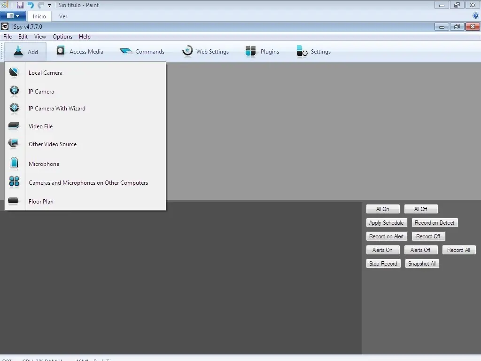
Task: Select IP Camera With Wizard
Action: pyautogui.click(x=57, y=109)
